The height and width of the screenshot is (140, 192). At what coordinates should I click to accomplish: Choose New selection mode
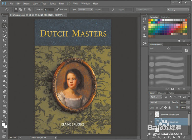16,10
